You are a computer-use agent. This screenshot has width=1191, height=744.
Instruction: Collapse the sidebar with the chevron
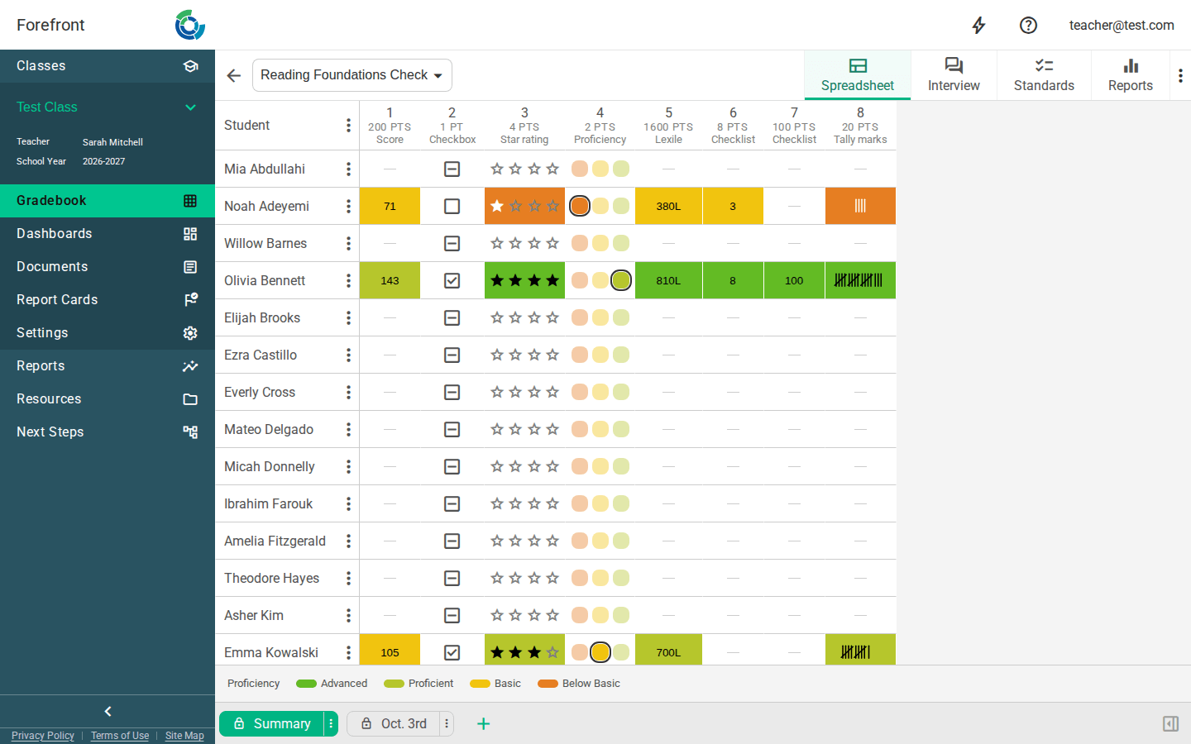108,711
